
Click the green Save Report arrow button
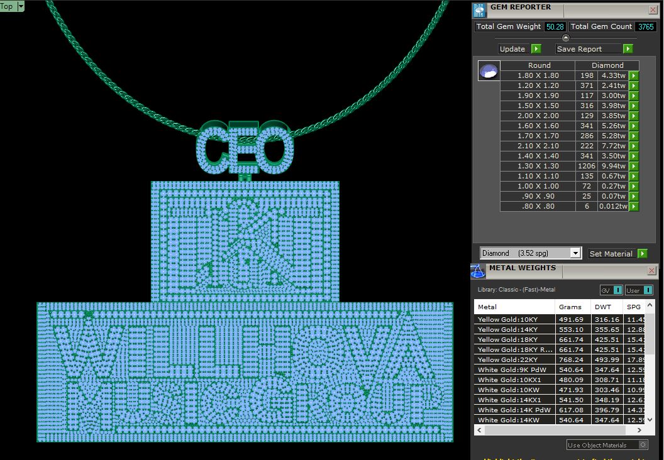(x=628, y=48)
